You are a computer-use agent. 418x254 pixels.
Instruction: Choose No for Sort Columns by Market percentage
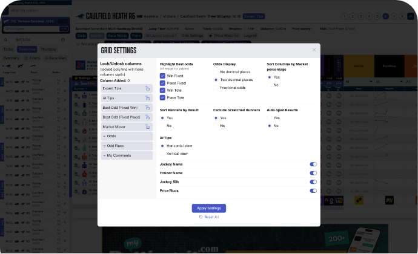click(x=270, y=85)
